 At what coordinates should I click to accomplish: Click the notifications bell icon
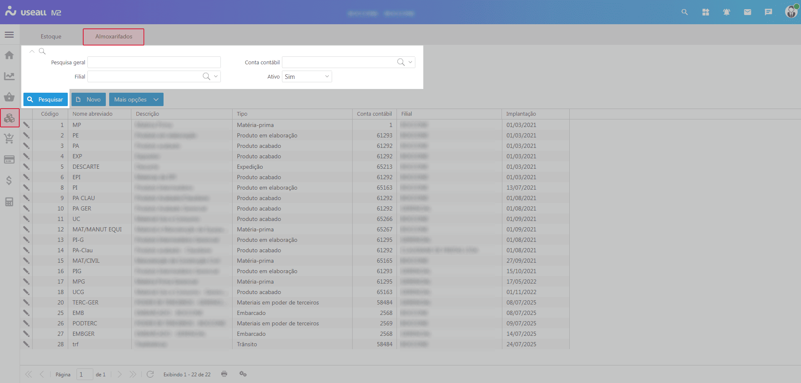point(727,12)
